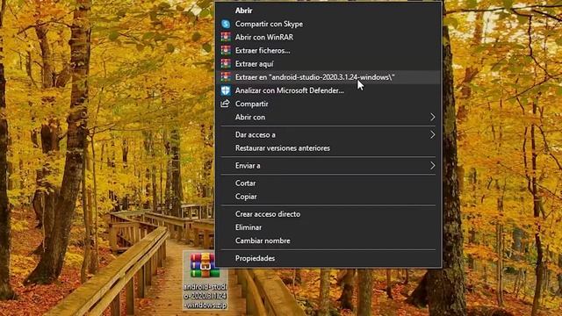Click WinRAR icon beside Extraer en android-studio
This screenshot has height=316, width=562.
(x=226, y=77)
